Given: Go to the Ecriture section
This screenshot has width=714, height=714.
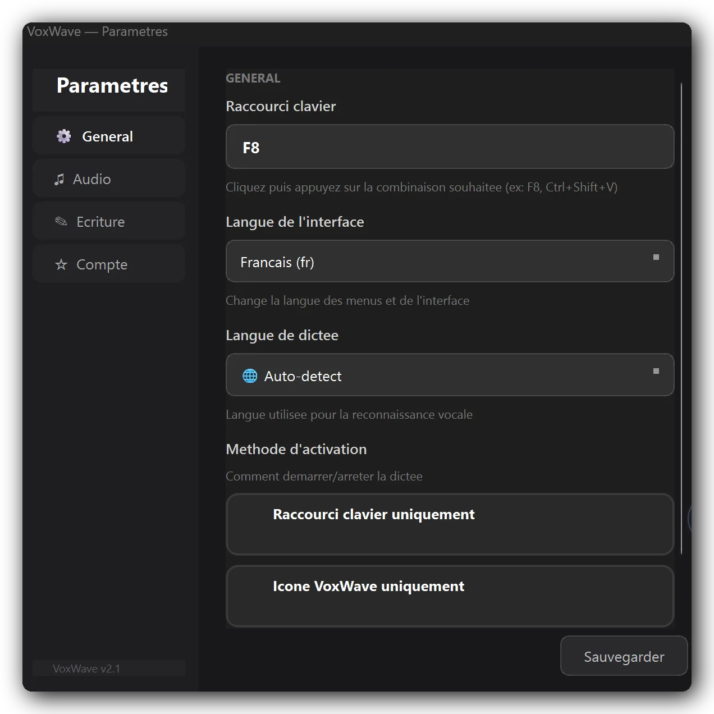Looking at the screenshot, I should coord(109,221).
